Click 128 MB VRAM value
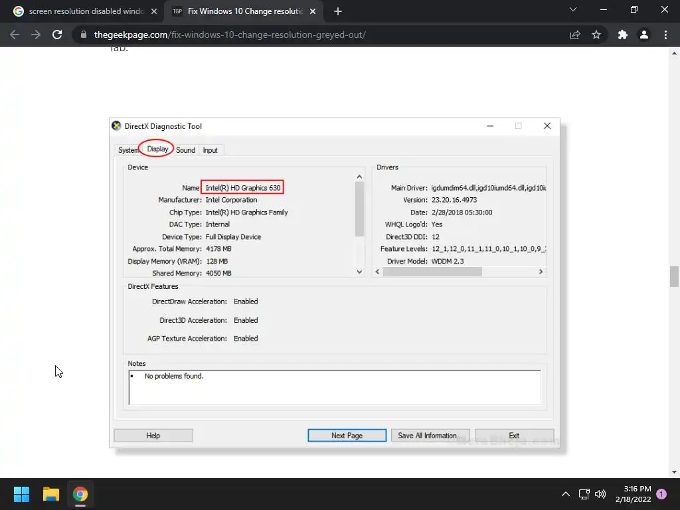Image resolution: width=680 pixels, height=510 pixels. pos(217,261)
